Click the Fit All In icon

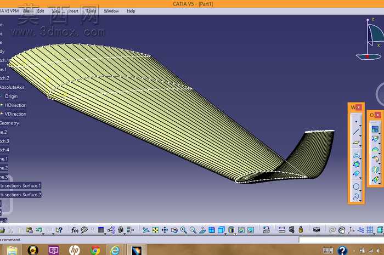pyautogui.click(x=155, y=230)
